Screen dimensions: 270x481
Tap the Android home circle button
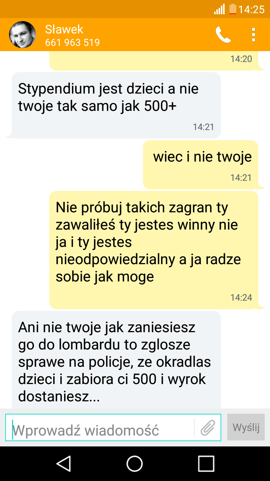pos(135,463)
